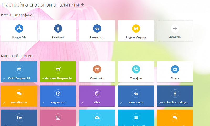Select the Свой сайт channel icon
The width and height of the screenshot is (210, 126).
[x=97, y=69]
